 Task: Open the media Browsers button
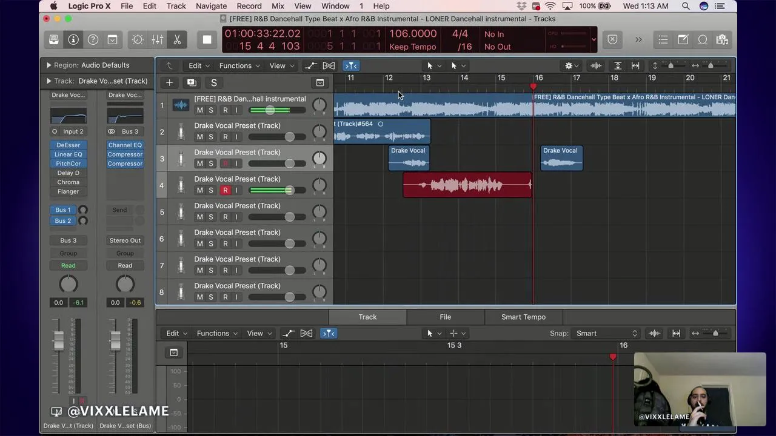click(x=722, y=39)
